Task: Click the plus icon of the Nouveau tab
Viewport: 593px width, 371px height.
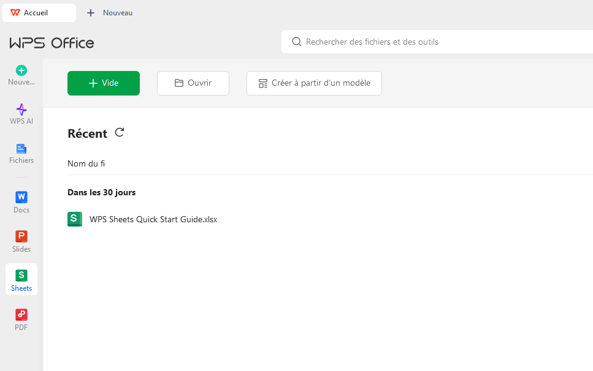Action: click(x=91, y=13)
